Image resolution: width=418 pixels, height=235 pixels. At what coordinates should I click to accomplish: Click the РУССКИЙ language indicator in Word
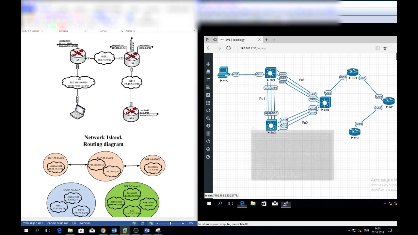pyautogui.click(x=85, y=223)
